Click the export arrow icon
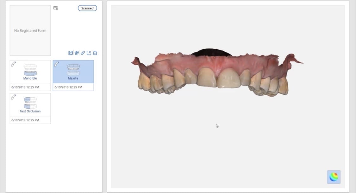Screen dimensions: 356x193 point(89,53)
